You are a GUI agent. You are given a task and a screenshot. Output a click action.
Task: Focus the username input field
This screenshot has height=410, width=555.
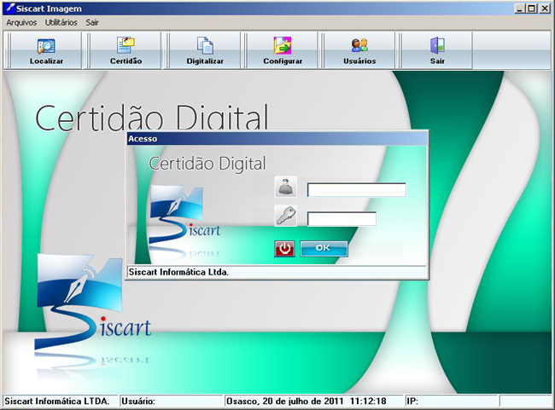coord(357,190)
